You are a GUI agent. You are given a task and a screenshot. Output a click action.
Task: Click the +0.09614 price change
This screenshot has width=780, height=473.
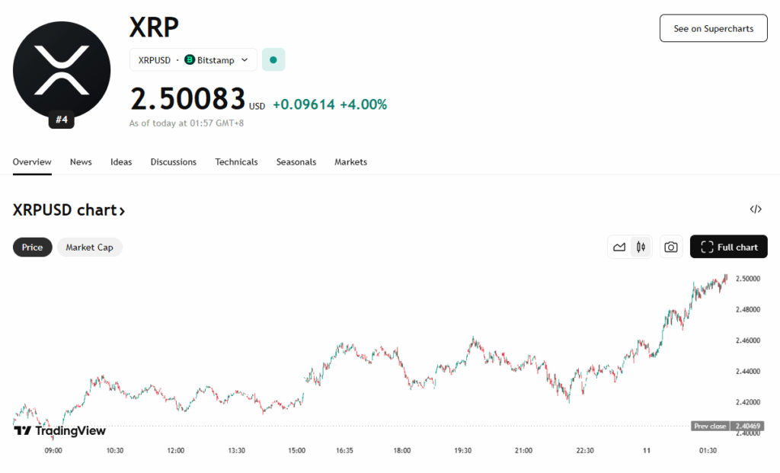point(303,104)
